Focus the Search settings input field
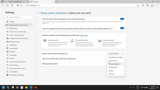Viewport: 160px width, 90px height. click(x=19, y=17)
